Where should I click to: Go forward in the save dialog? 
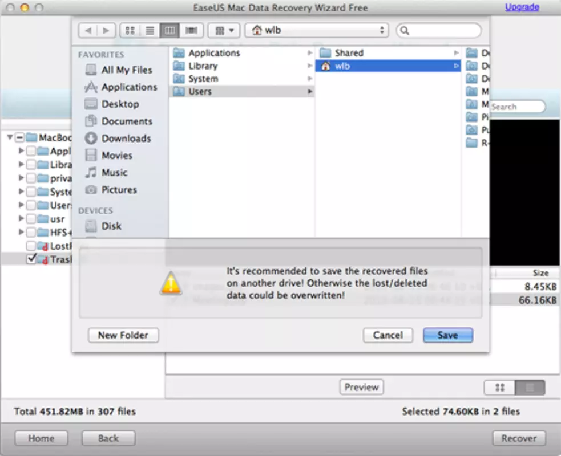pyautogui.click(x=106, y=30)
